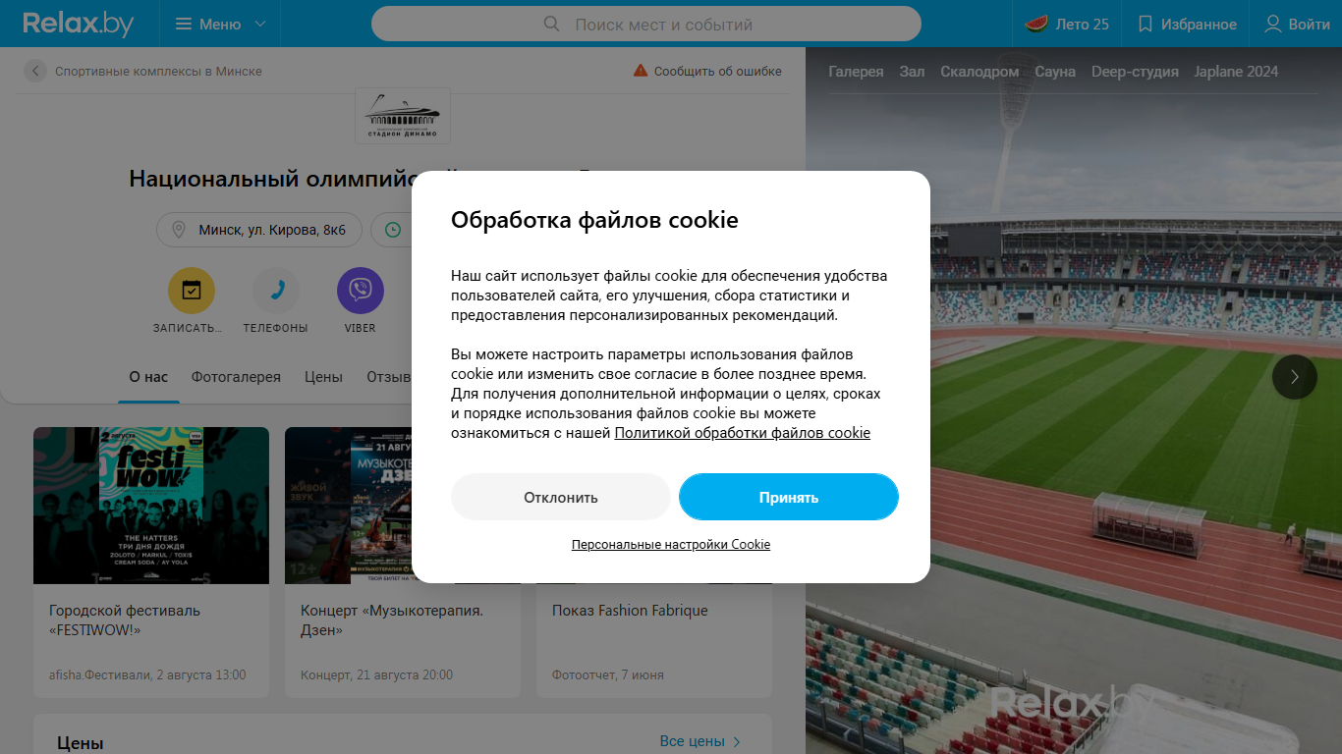Viewport: 1342px width, 754px height.
Task: Click Войти to sign in
Action: 1310,24
